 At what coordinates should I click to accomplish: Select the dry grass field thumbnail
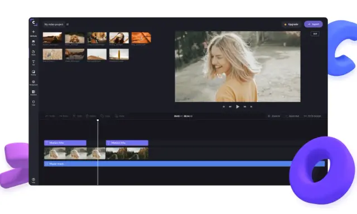coord(52,54)
